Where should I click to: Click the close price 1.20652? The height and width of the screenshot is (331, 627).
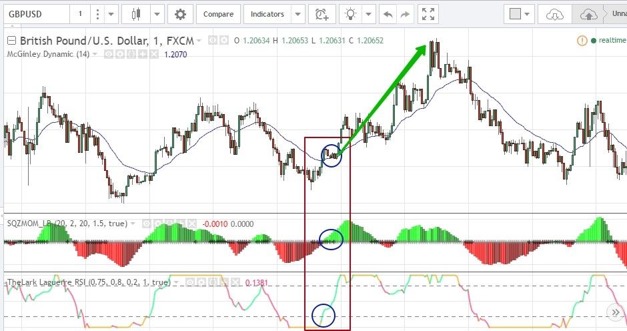370,41
